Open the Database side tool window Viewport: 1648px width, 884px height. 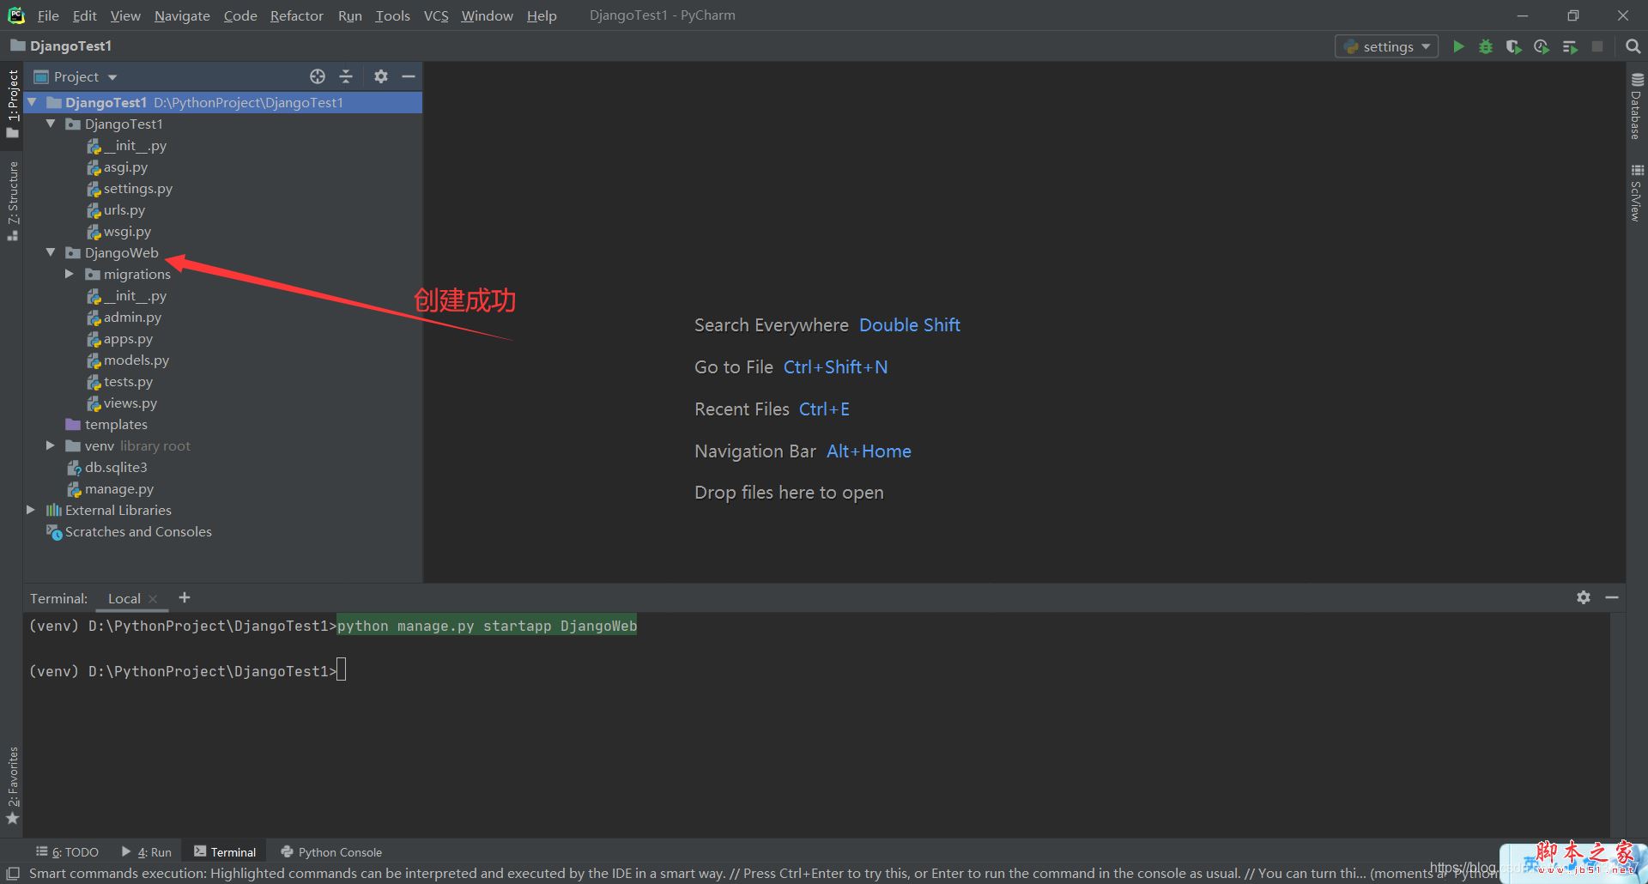click(x=1636, y=105)
